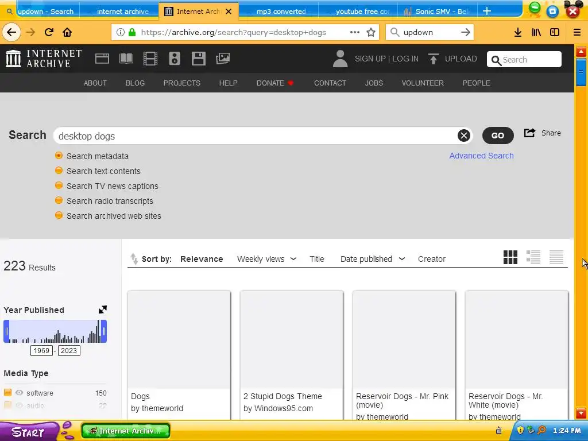
Task: Open the DONATE menu item
Action: 274,83
